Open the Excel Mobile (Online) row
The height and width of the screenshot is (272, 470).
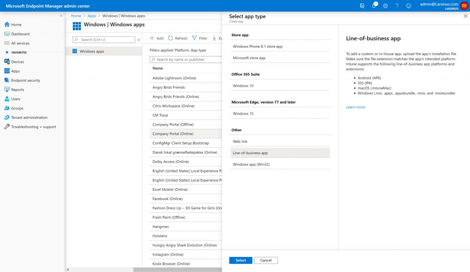(186, 189)
